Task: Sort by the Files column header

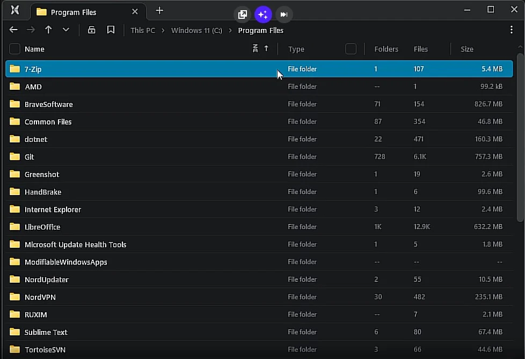Action: pyautogui.click(x=420, y=49)
